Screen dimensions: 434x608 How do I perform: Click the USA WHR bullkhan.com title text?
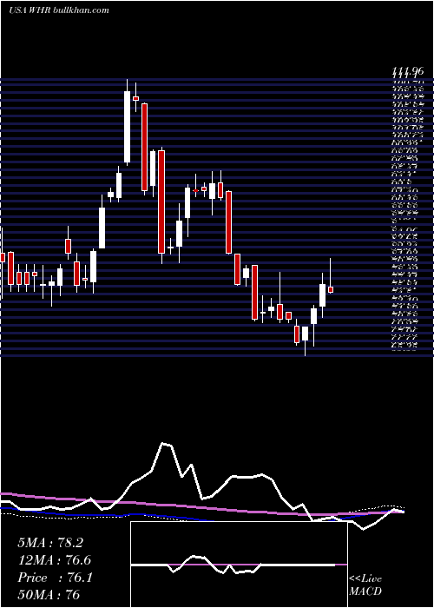click(58, 10)
